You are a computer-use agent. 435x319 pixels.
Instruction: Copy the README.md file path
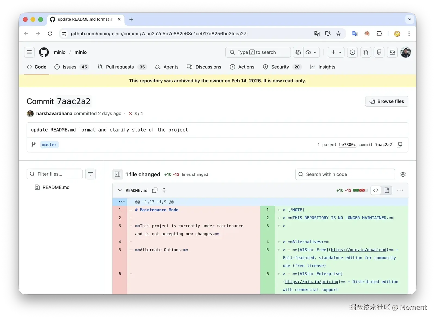pos(155,190)
